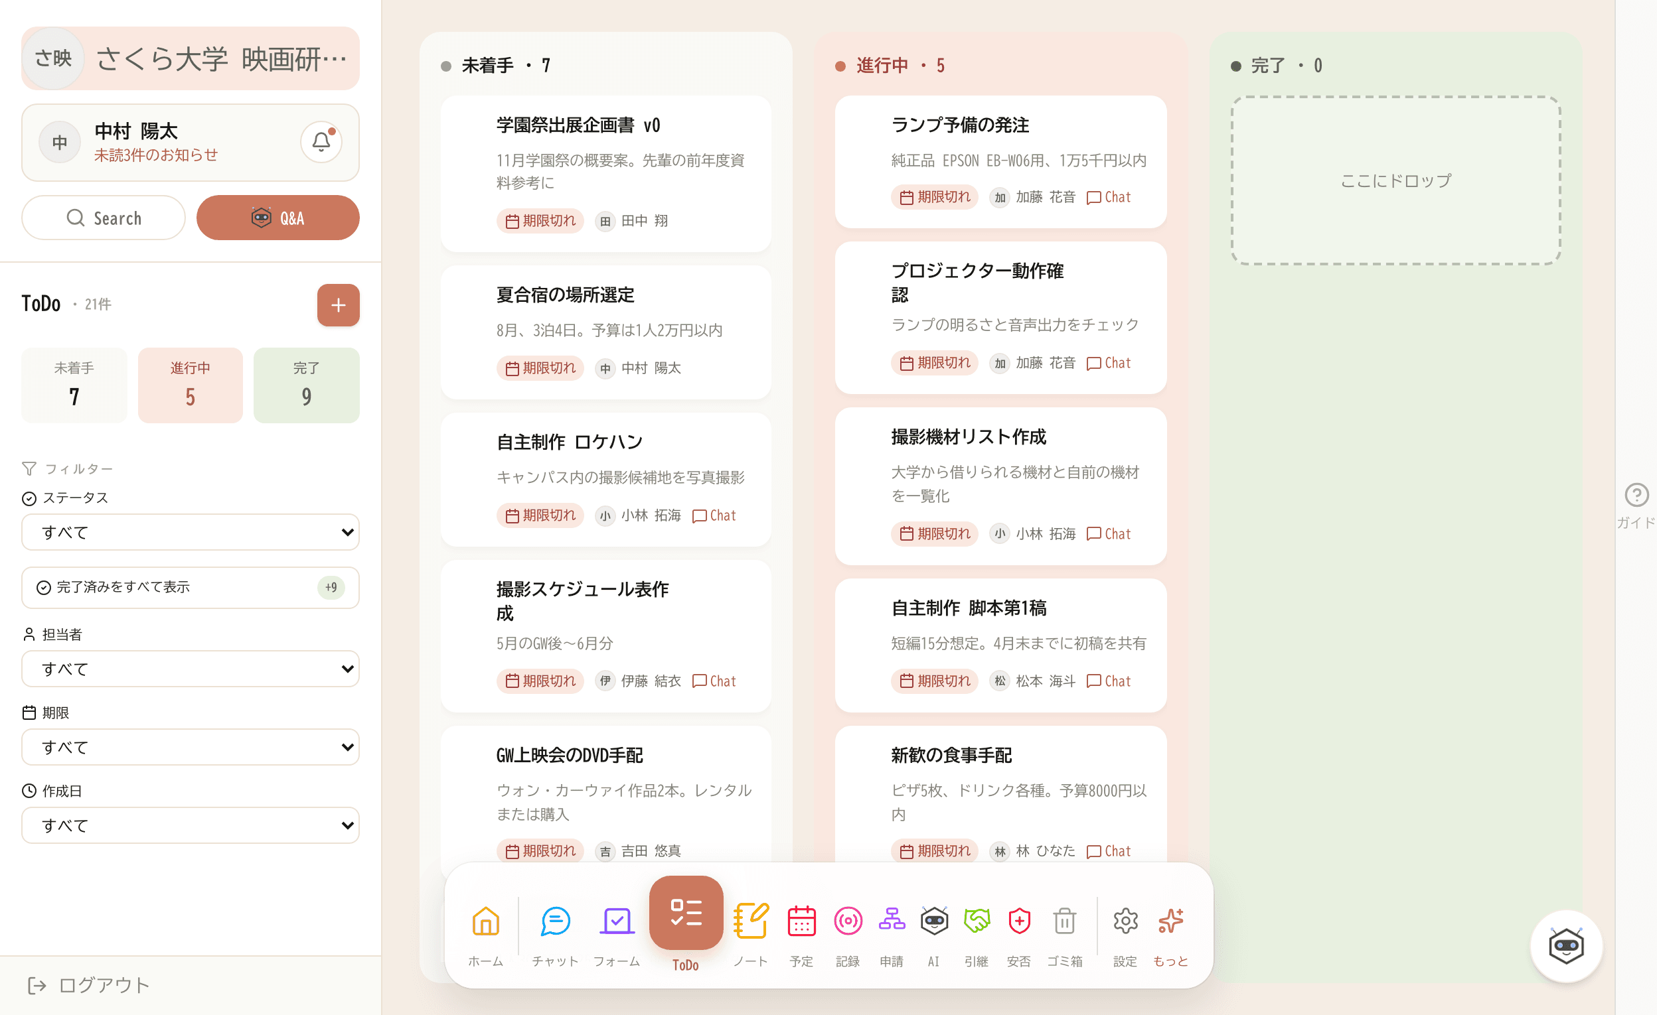Open ノート from the dock
This screenshot has width=1657, height=1015.
point(750,935)
